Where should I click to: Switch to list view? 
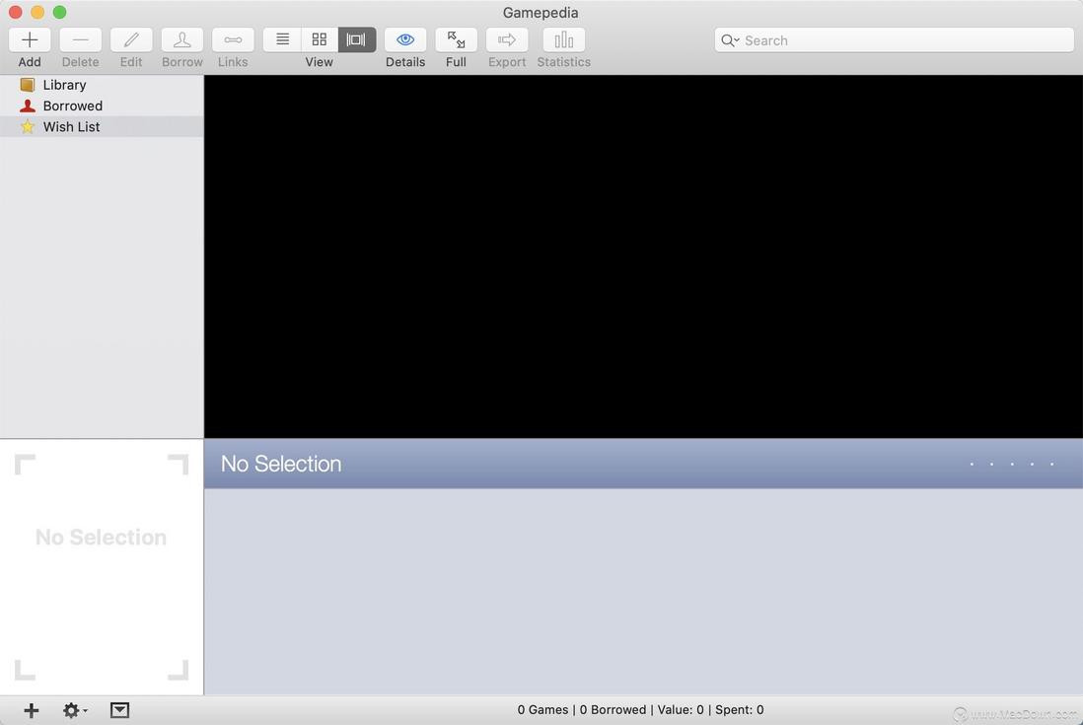(x=282, y=40)
